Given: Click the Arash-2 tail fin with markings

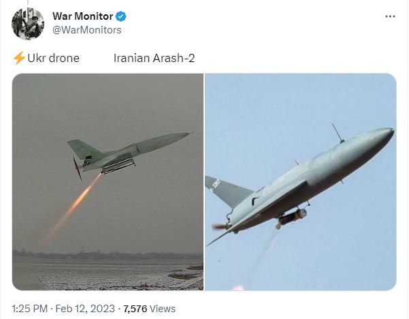Looking at the screenshot, I should tap(227, 192).
